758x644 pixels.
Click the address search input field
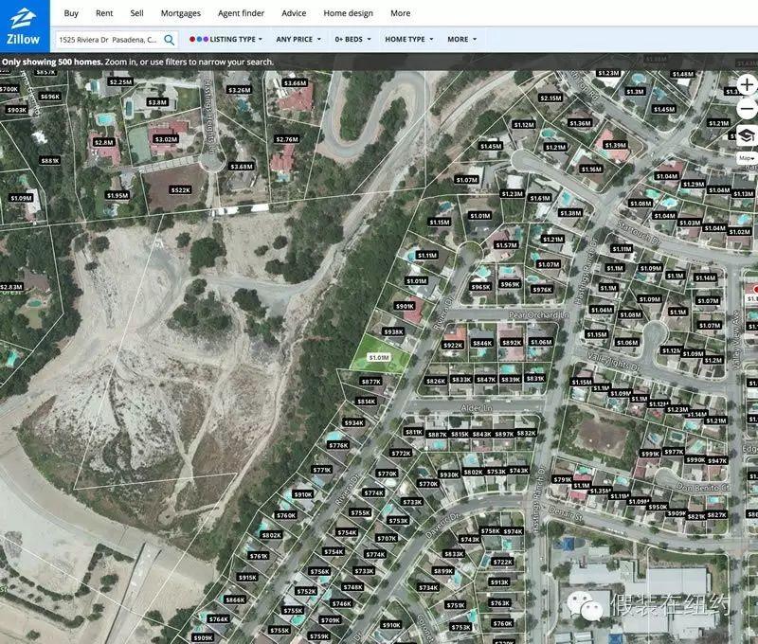pos(108,40)
